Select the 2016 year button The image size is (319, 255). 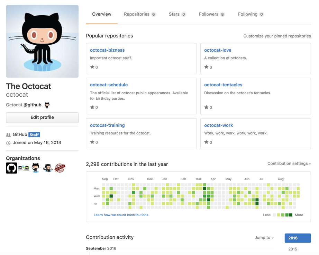point(298,238)
